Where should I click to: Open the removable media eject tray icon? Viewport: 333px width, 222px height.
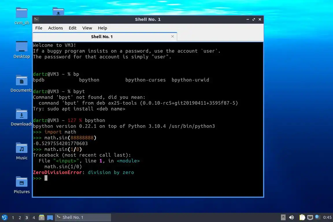point(283,217)
